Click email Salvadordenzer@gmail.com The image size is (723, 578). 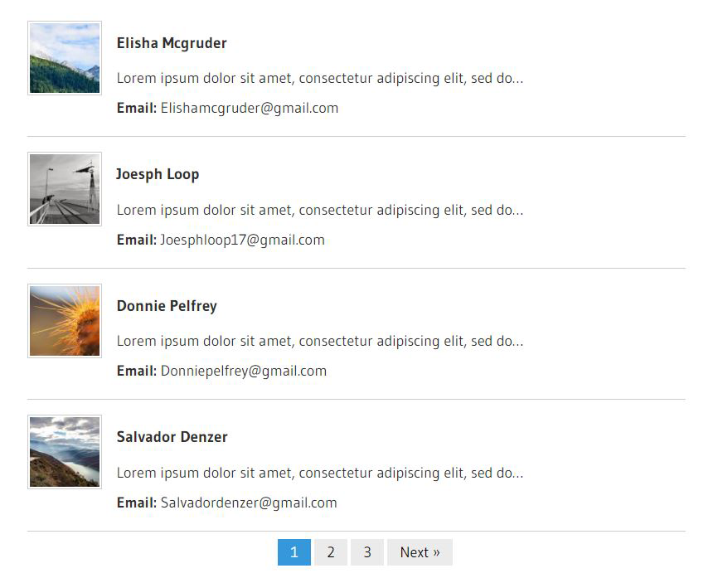[249, 503]
